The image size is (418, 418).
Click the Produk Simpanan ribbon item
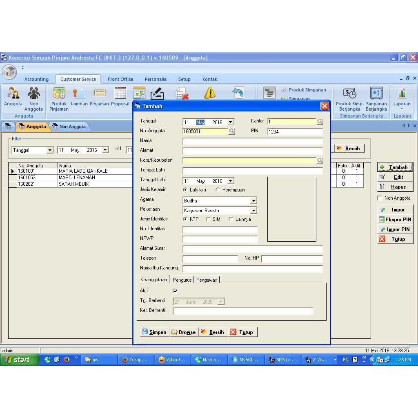304,90
